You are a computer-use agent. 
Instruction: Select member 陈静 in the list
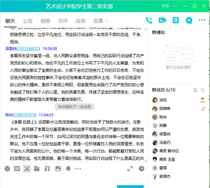coord(179,125)
